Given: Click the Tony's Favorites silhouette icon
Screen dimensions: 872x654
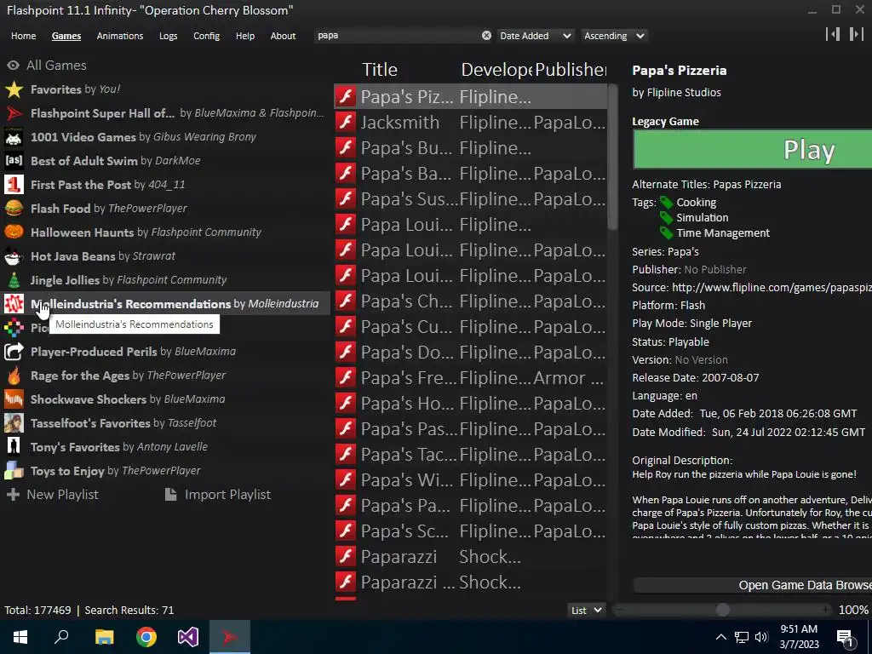Looking at the screenshot, I should pyautogui.click(x=14, y=446).
